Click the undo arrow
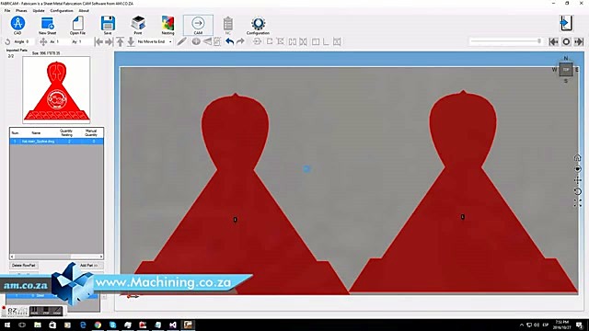 click(229, 41)
